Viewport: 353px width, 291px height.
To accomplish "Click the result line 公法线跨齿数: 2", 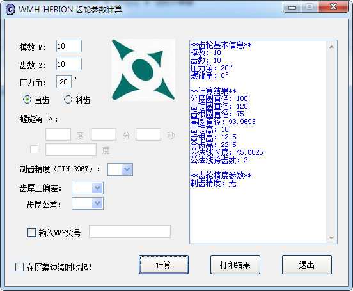I will 219,160.
